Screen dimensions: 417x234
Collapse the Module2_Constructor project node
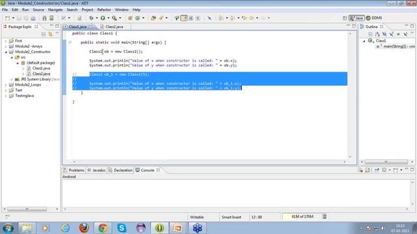pos(6,52)
